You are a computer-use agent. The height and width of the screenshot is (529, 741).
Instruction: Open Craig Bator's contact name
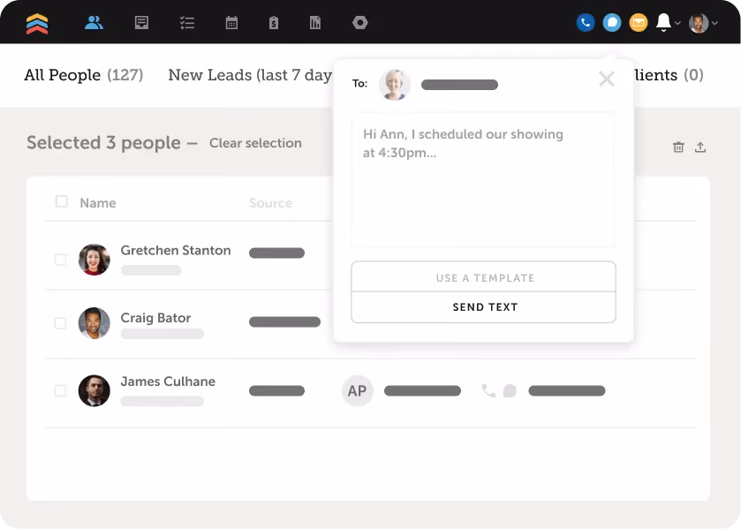tap(156, 318)
